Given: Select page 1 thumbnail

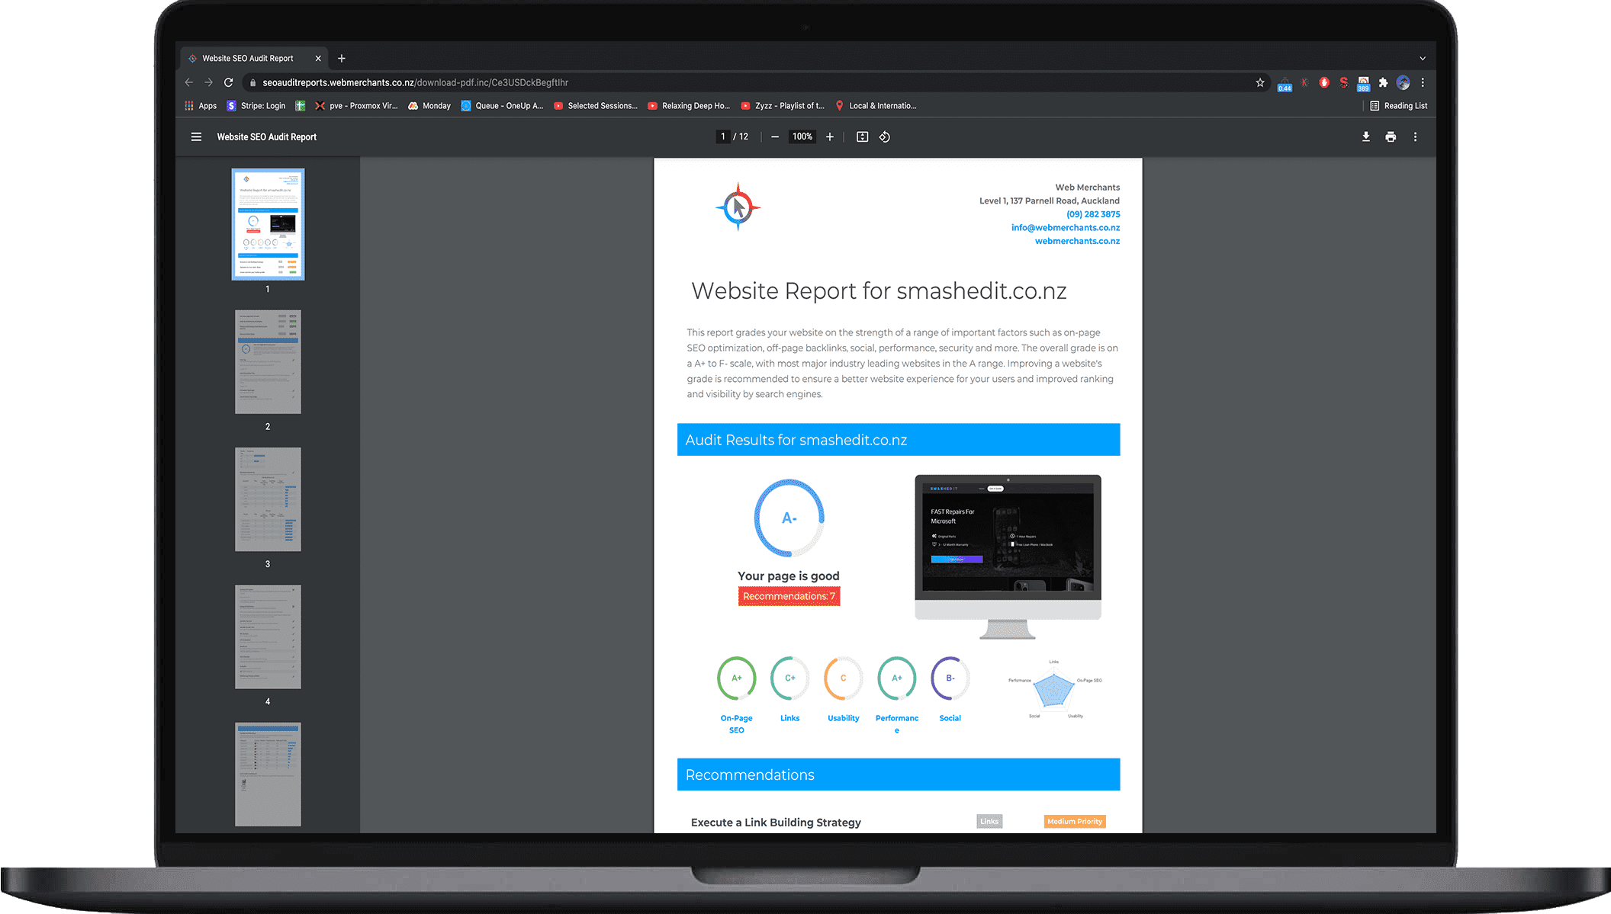Looking at the screenshot, I should [x=268, y=224].
